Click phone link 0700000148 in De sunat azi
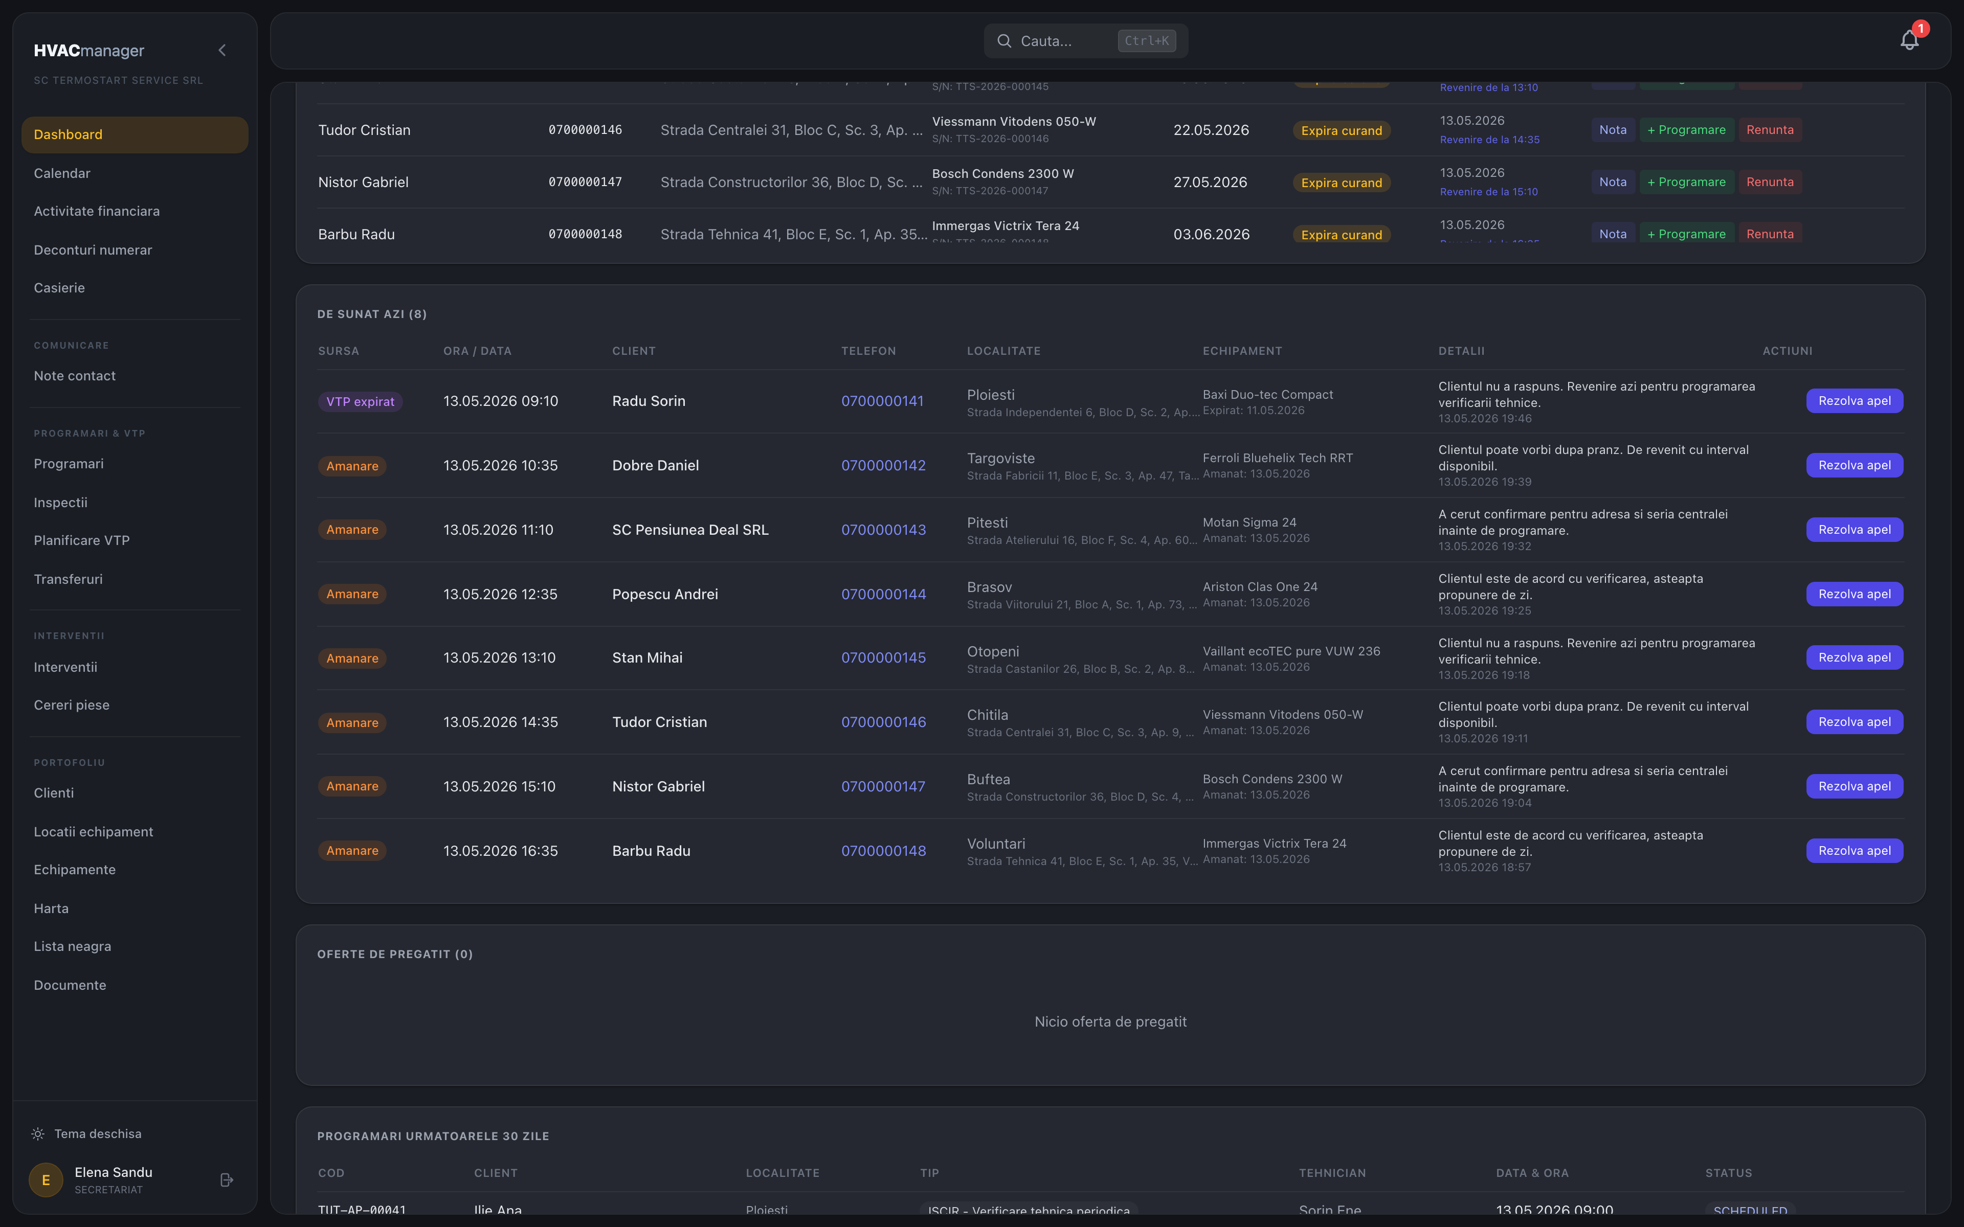1964x1227 pixels. pyautogui.click(x=883, y=850)
